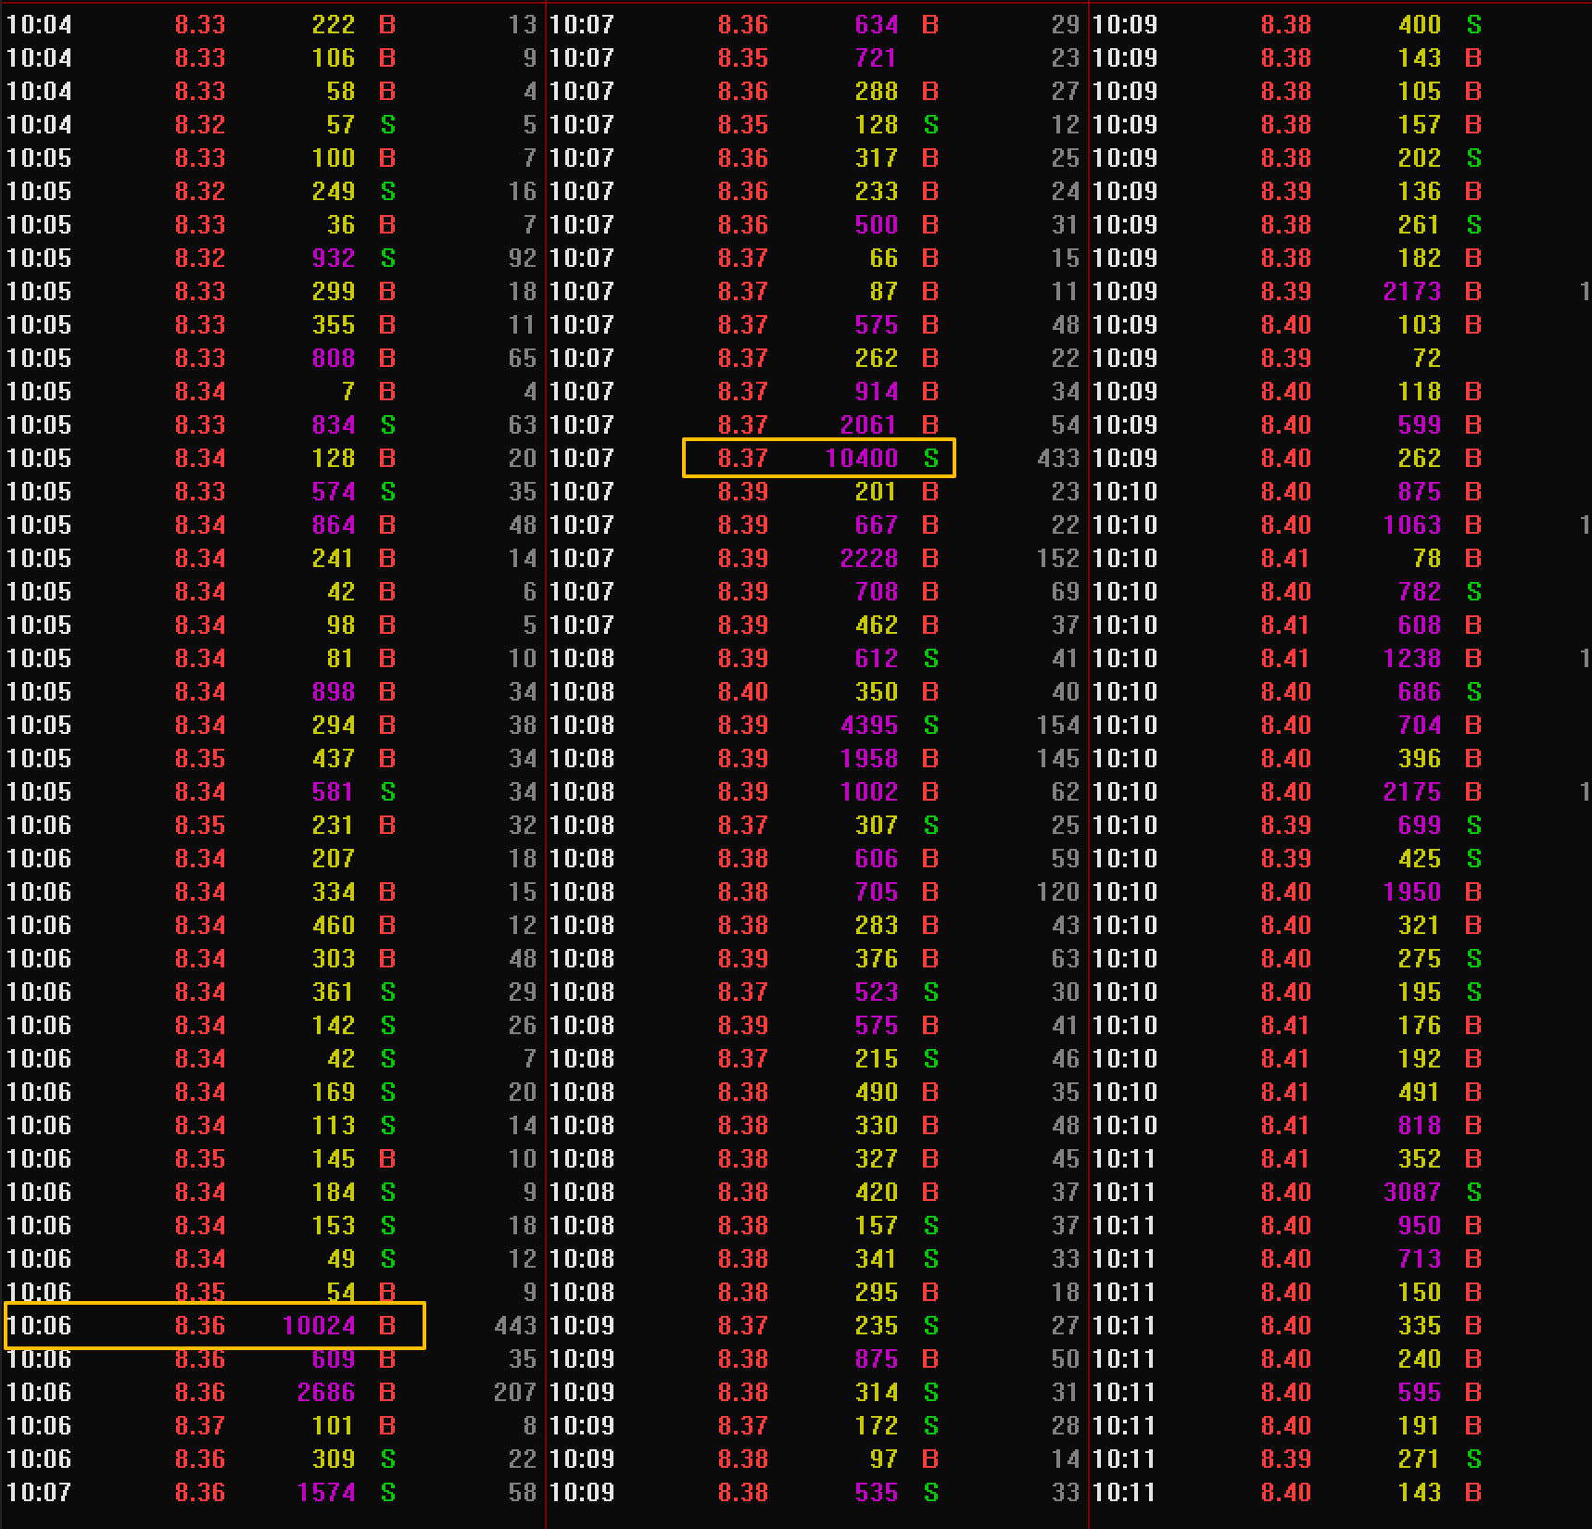Click the 8.39 price in the 4395 row
The image size is (1592, 1529).
point(743,725)
